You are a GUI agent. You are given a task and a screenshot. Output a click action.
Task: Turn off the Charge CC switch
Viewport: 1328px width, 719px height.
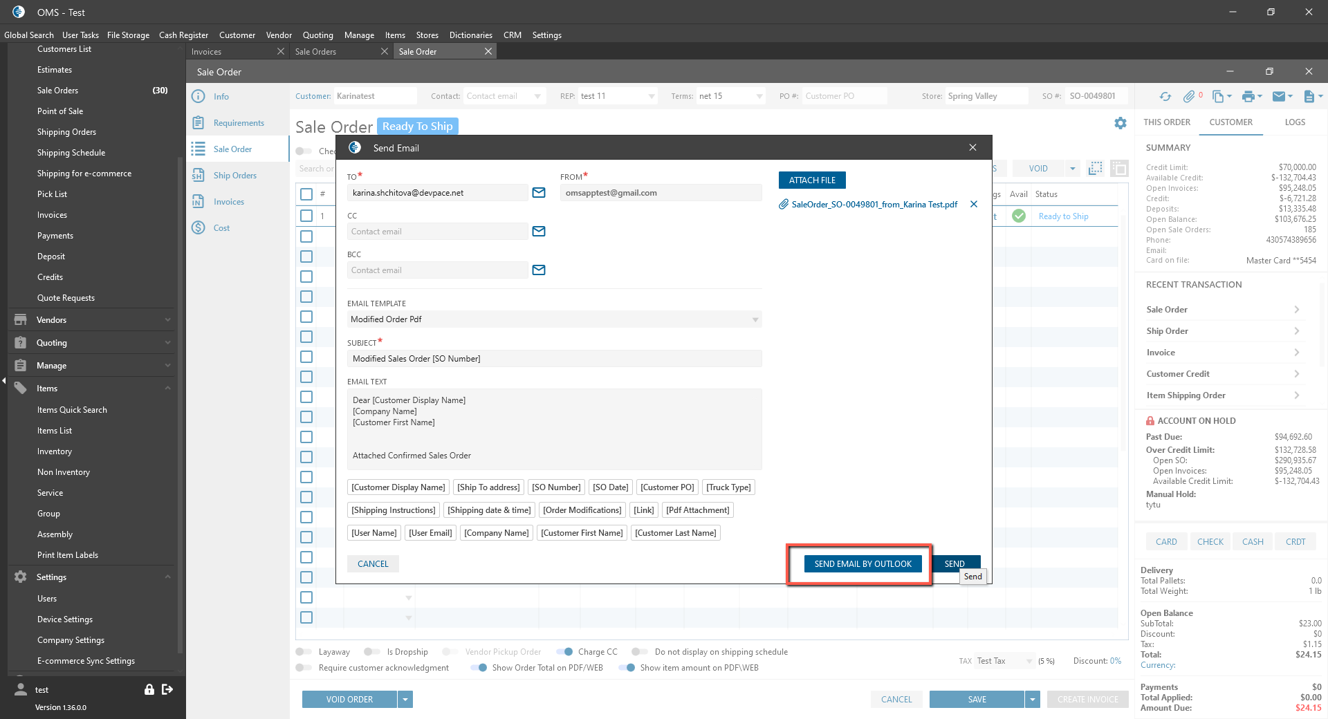point(564,652)
